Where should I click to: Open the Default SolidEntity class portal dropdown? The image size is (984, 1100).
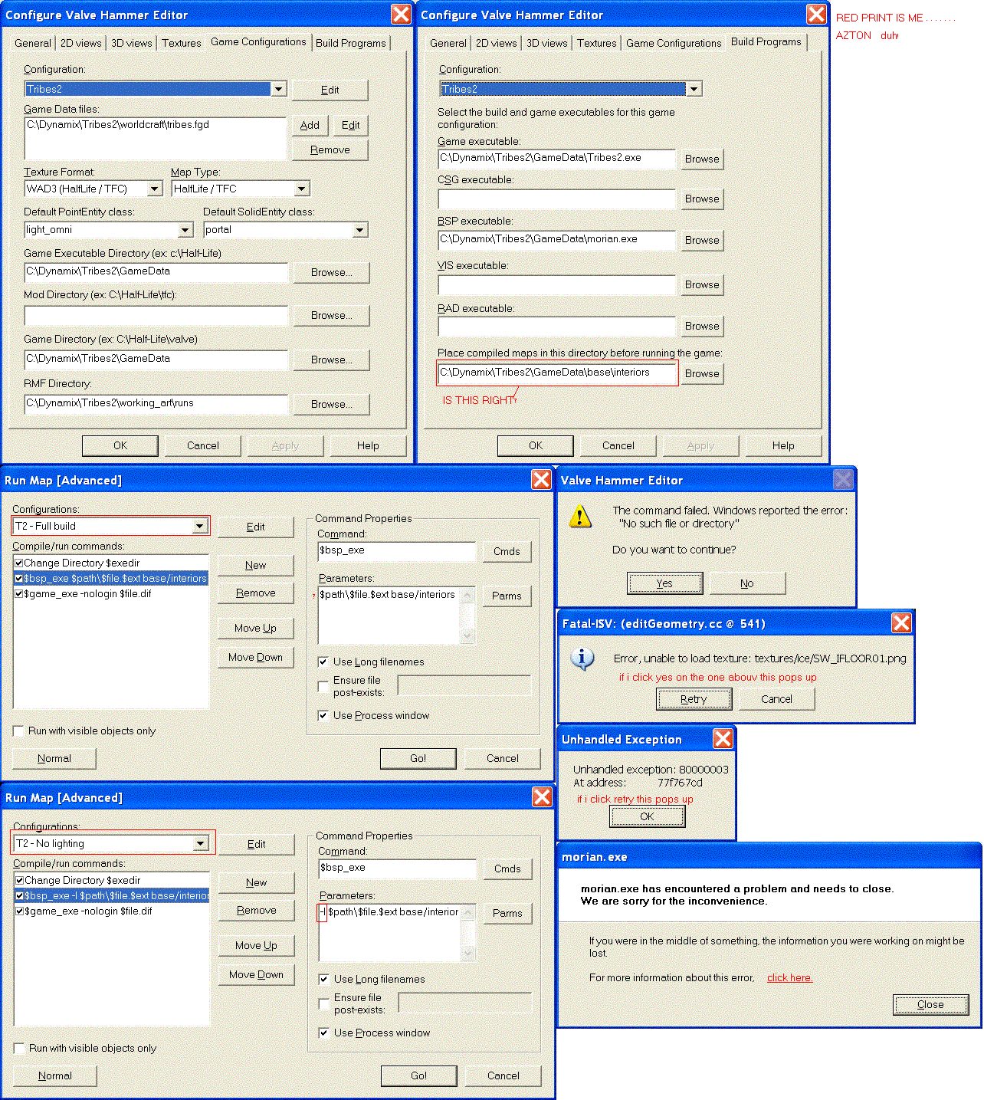click(360, 230)
